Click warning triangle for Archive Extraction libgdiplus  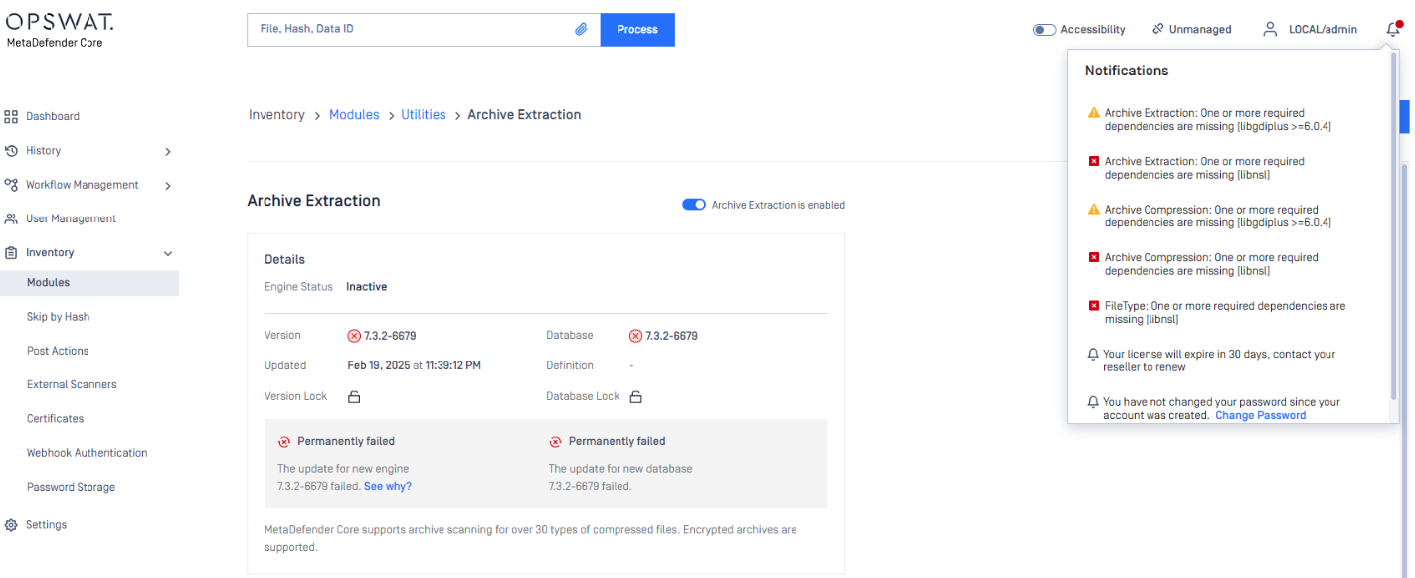click(x=1094, y=113)
